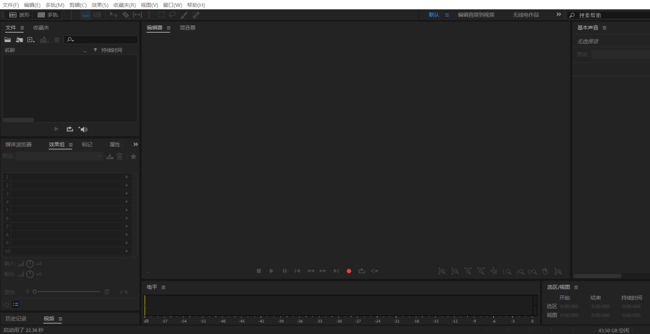
Task: Click the Play transport button
Action: pyautogui.click(x=272, y=271)
